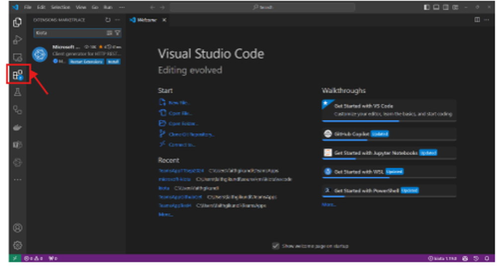Go forward with navigation arrow

163,7
